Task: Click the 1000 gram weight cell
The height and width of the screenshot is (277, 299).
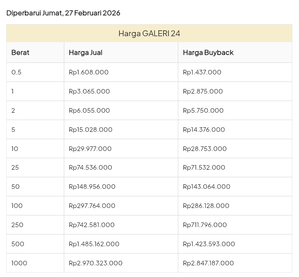Action: 19,263
